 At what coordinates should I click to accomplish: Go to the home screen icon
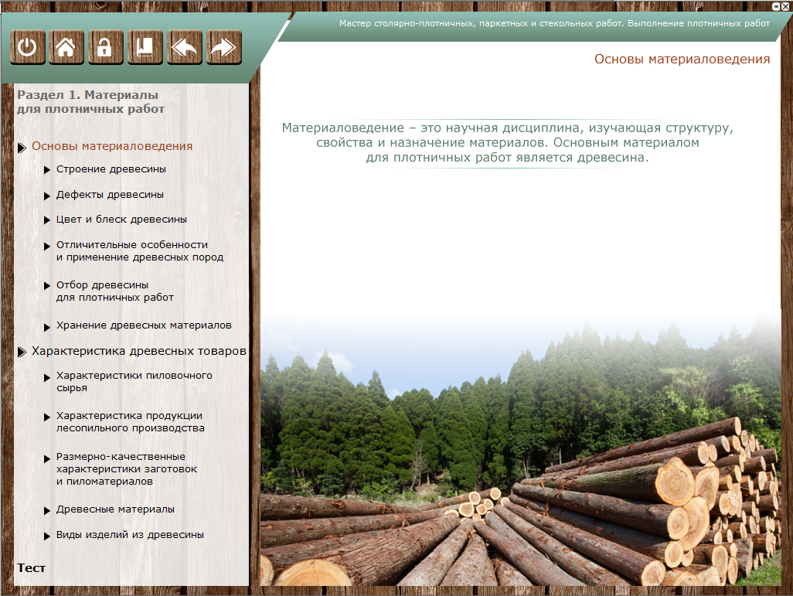coord(66,48)
